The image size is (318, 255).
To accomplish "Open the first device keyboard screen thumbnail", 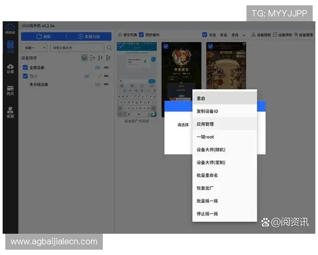I will click(137, 80).
